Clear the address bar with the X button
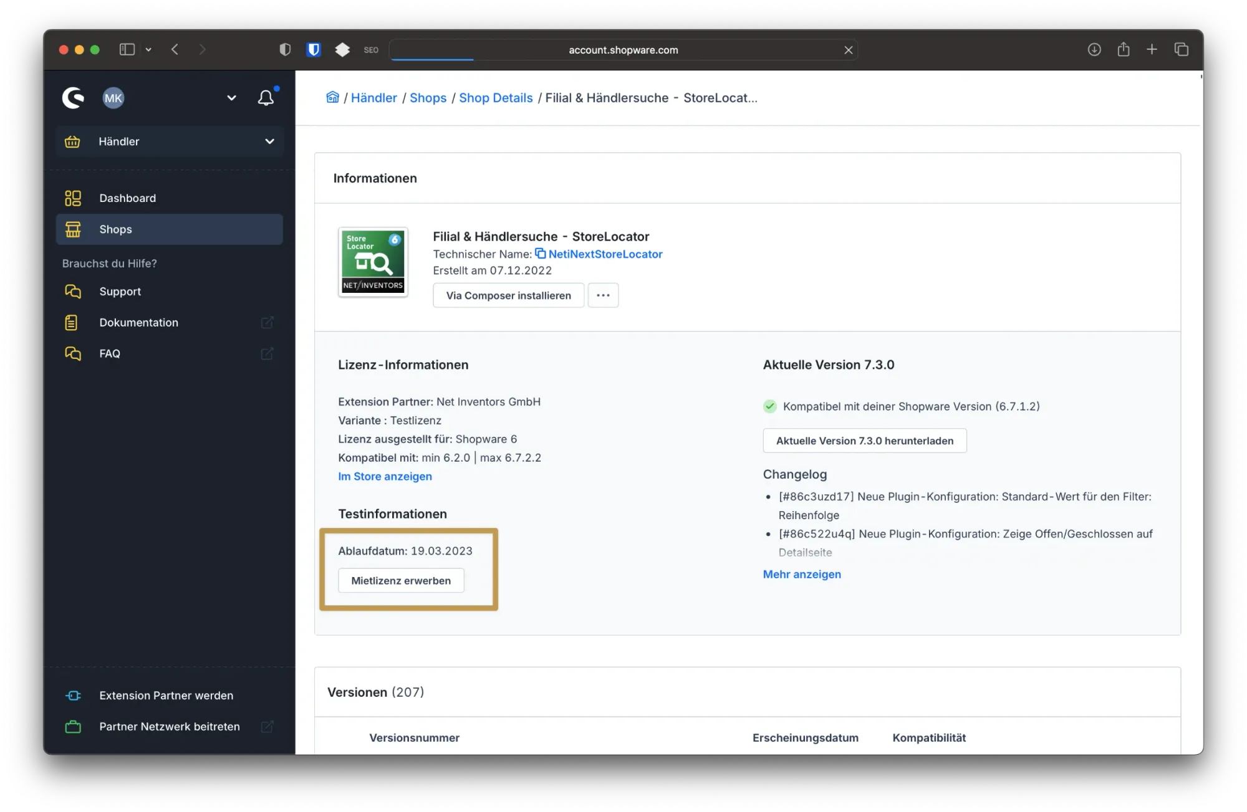The width and height of the screenshot is (1247, 812). pos(848,49)
